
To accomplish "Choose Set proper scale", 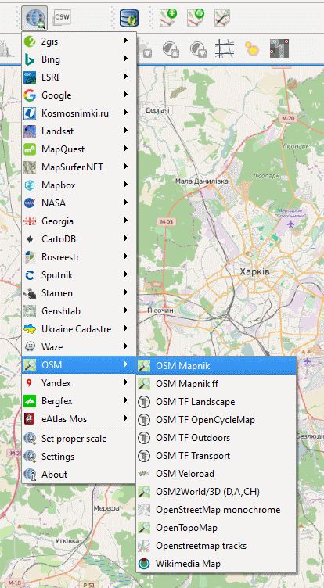I will 79,439.
